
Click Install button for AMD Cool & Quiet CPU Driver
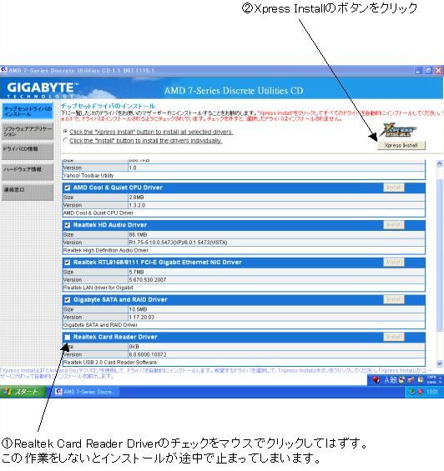pyautogui.click(x=394, y=188)
